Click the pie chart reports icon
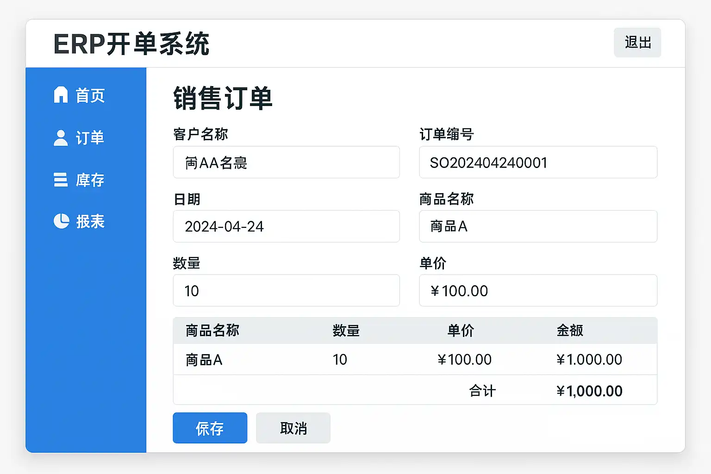 point(61,221)
